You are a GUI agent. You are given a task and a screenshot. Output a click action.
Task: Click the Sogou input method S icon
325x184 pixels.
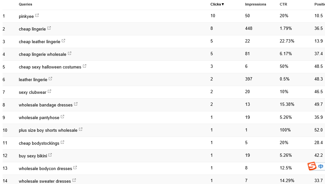tap(312, 166)
